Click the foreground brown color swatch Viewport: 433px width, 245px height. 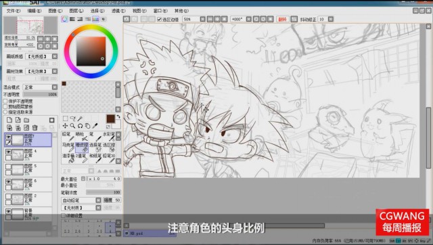(x=110, y=118)
